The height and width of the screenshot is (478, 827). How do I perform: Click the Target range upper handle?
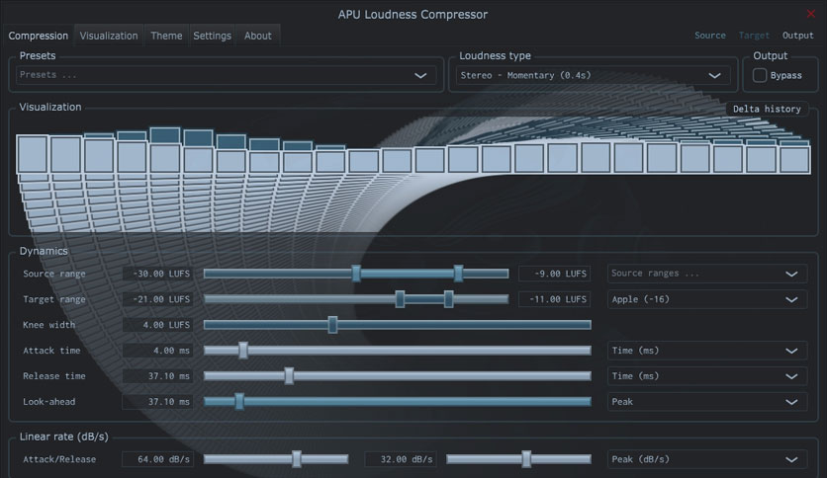448,299
